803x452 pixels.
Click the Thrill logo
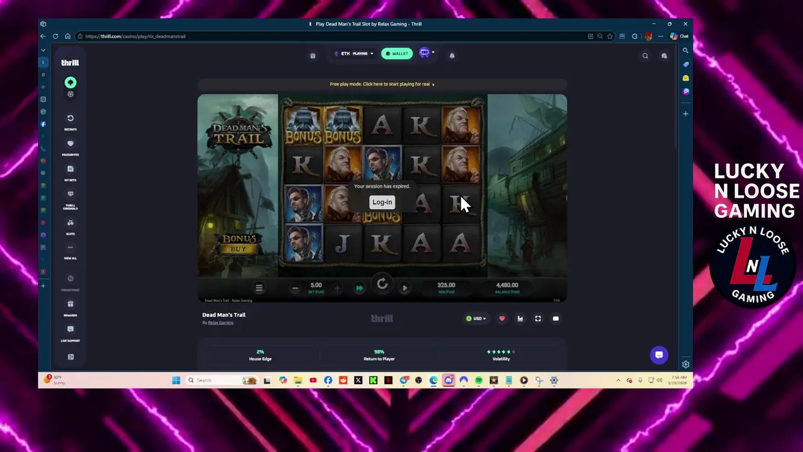pos(70,63)
